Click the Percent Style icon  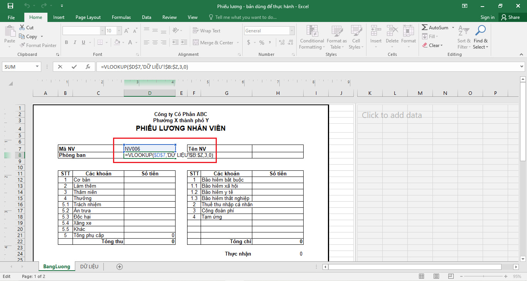pyautogui.click(x=262, y=42)
